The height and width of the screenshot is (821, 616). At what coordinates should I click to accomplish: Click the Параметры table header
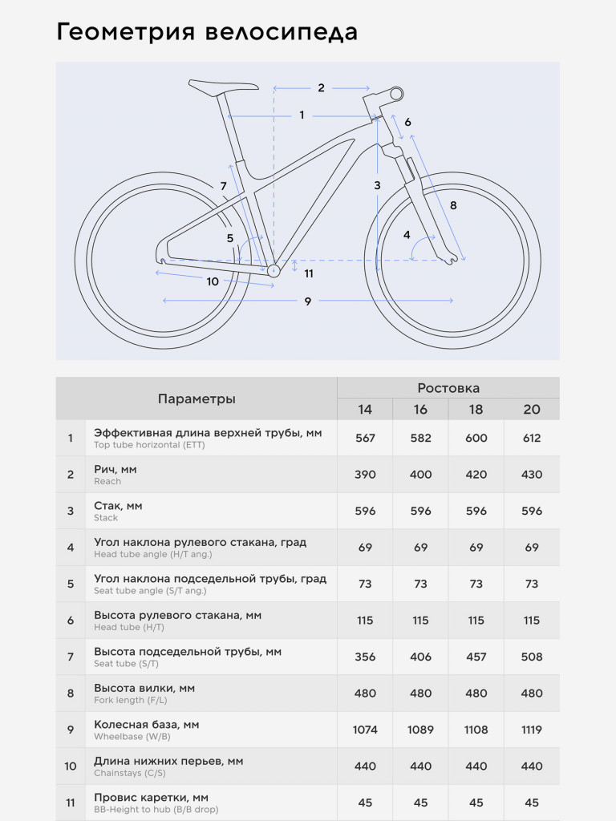pyautogui.click(x=197, y=398)
